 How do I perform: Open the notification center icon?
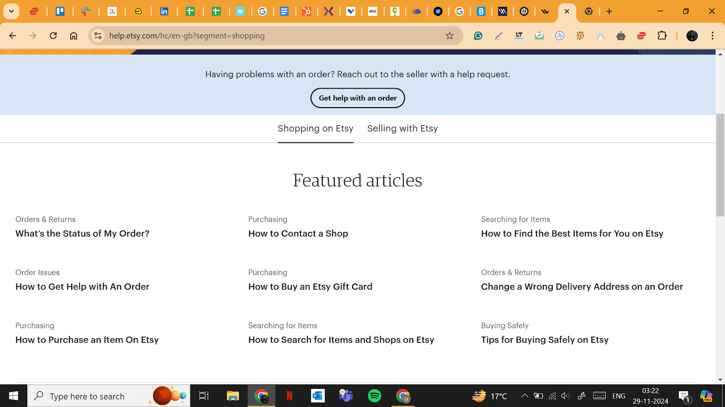click(684, 397)
